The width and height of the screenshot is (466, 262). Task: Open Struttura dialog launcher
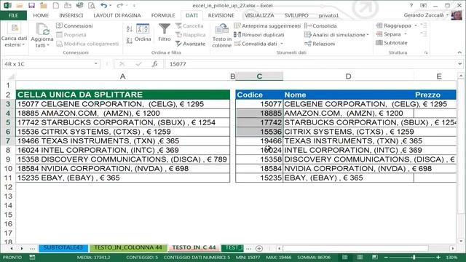coord(426,52)
